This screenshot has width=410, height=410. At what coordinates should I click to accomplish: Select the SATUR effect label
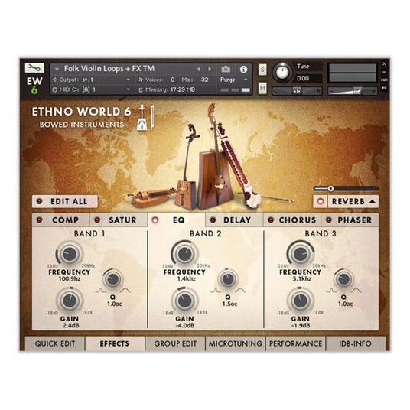point(122,220)
